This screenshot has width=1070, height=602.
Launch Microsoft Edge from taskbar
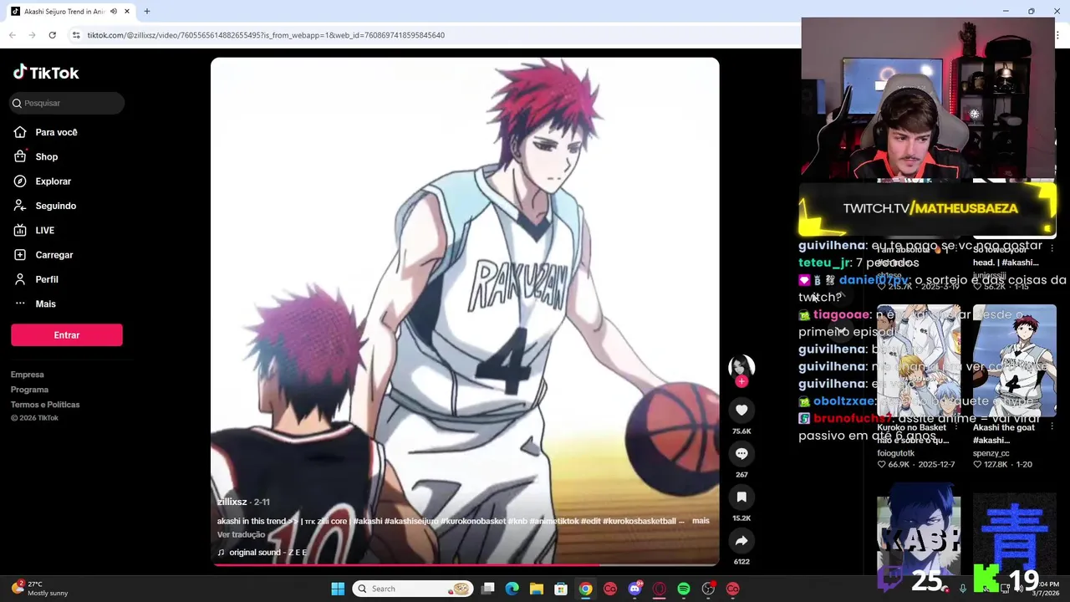click(512, 589)
